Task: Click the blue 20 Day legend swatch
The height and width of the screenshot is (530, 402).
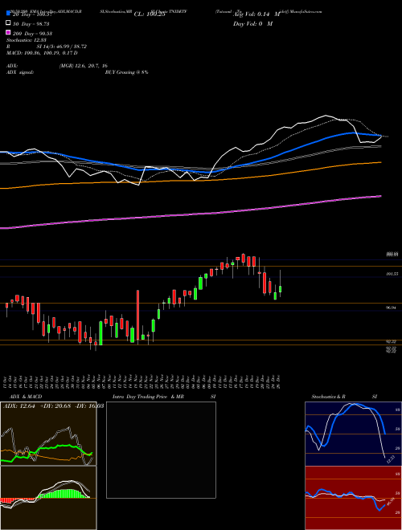Action: coord(8,14)
